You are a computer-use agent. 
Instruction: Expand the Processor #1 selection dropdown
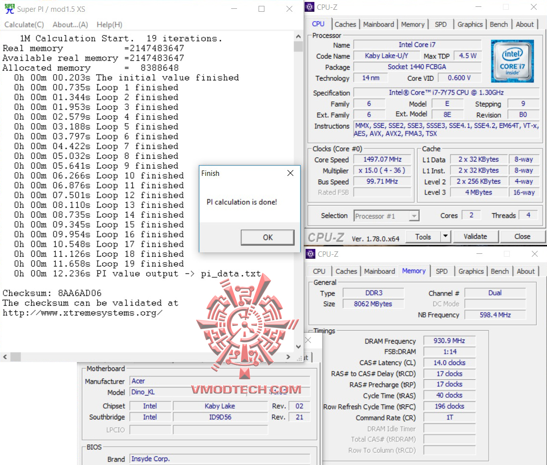414,216
